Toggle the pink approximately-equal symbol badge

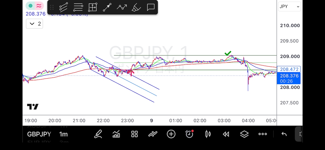pos(39,6)
